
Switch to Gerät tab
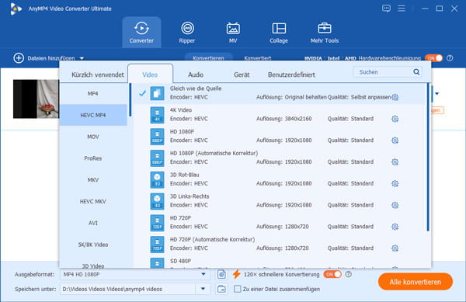click(x=242, y=75)
